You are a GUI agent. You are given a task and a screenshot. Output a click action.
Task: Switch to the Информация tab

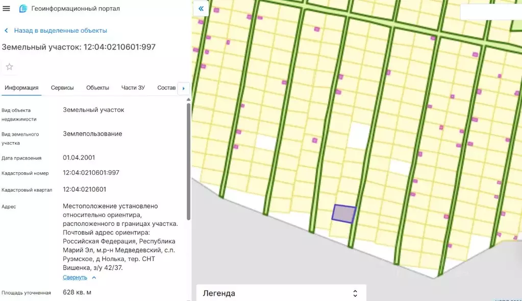21,88
